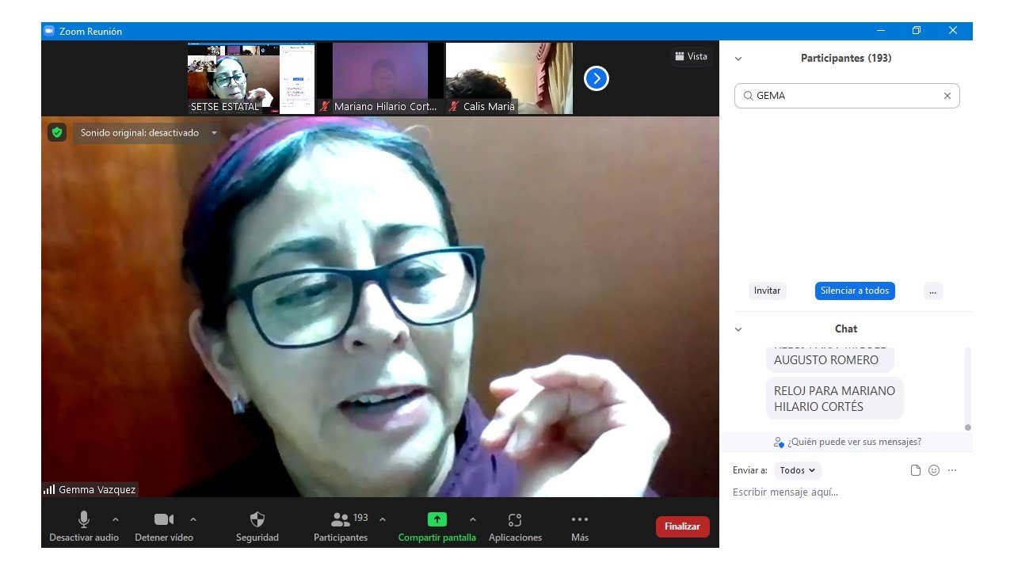Viewport: 1014px width, 570px height.
Task: Click the Participantes people icon
Action: tap(341, 520)
